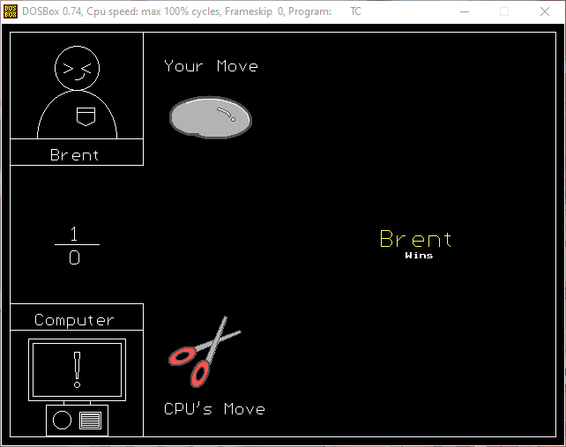Click the red-handled scissors icon

tap(204, 351)
